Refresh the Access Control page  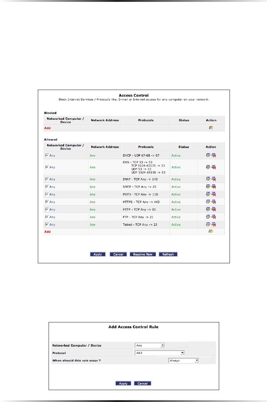click(x=168, y=254)
